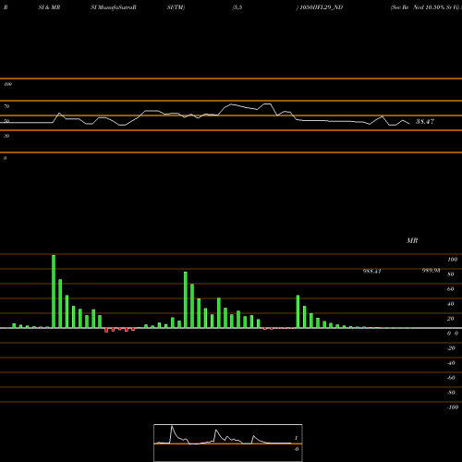Select the 1050IIFL29_ND symbol title
This screenshot has height=462, width=462.
(x=322, y=7)
